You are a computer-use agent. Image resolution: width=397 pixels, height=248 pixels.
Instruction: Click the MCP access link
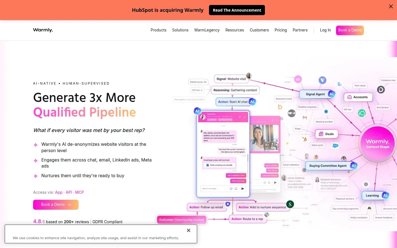79,192
